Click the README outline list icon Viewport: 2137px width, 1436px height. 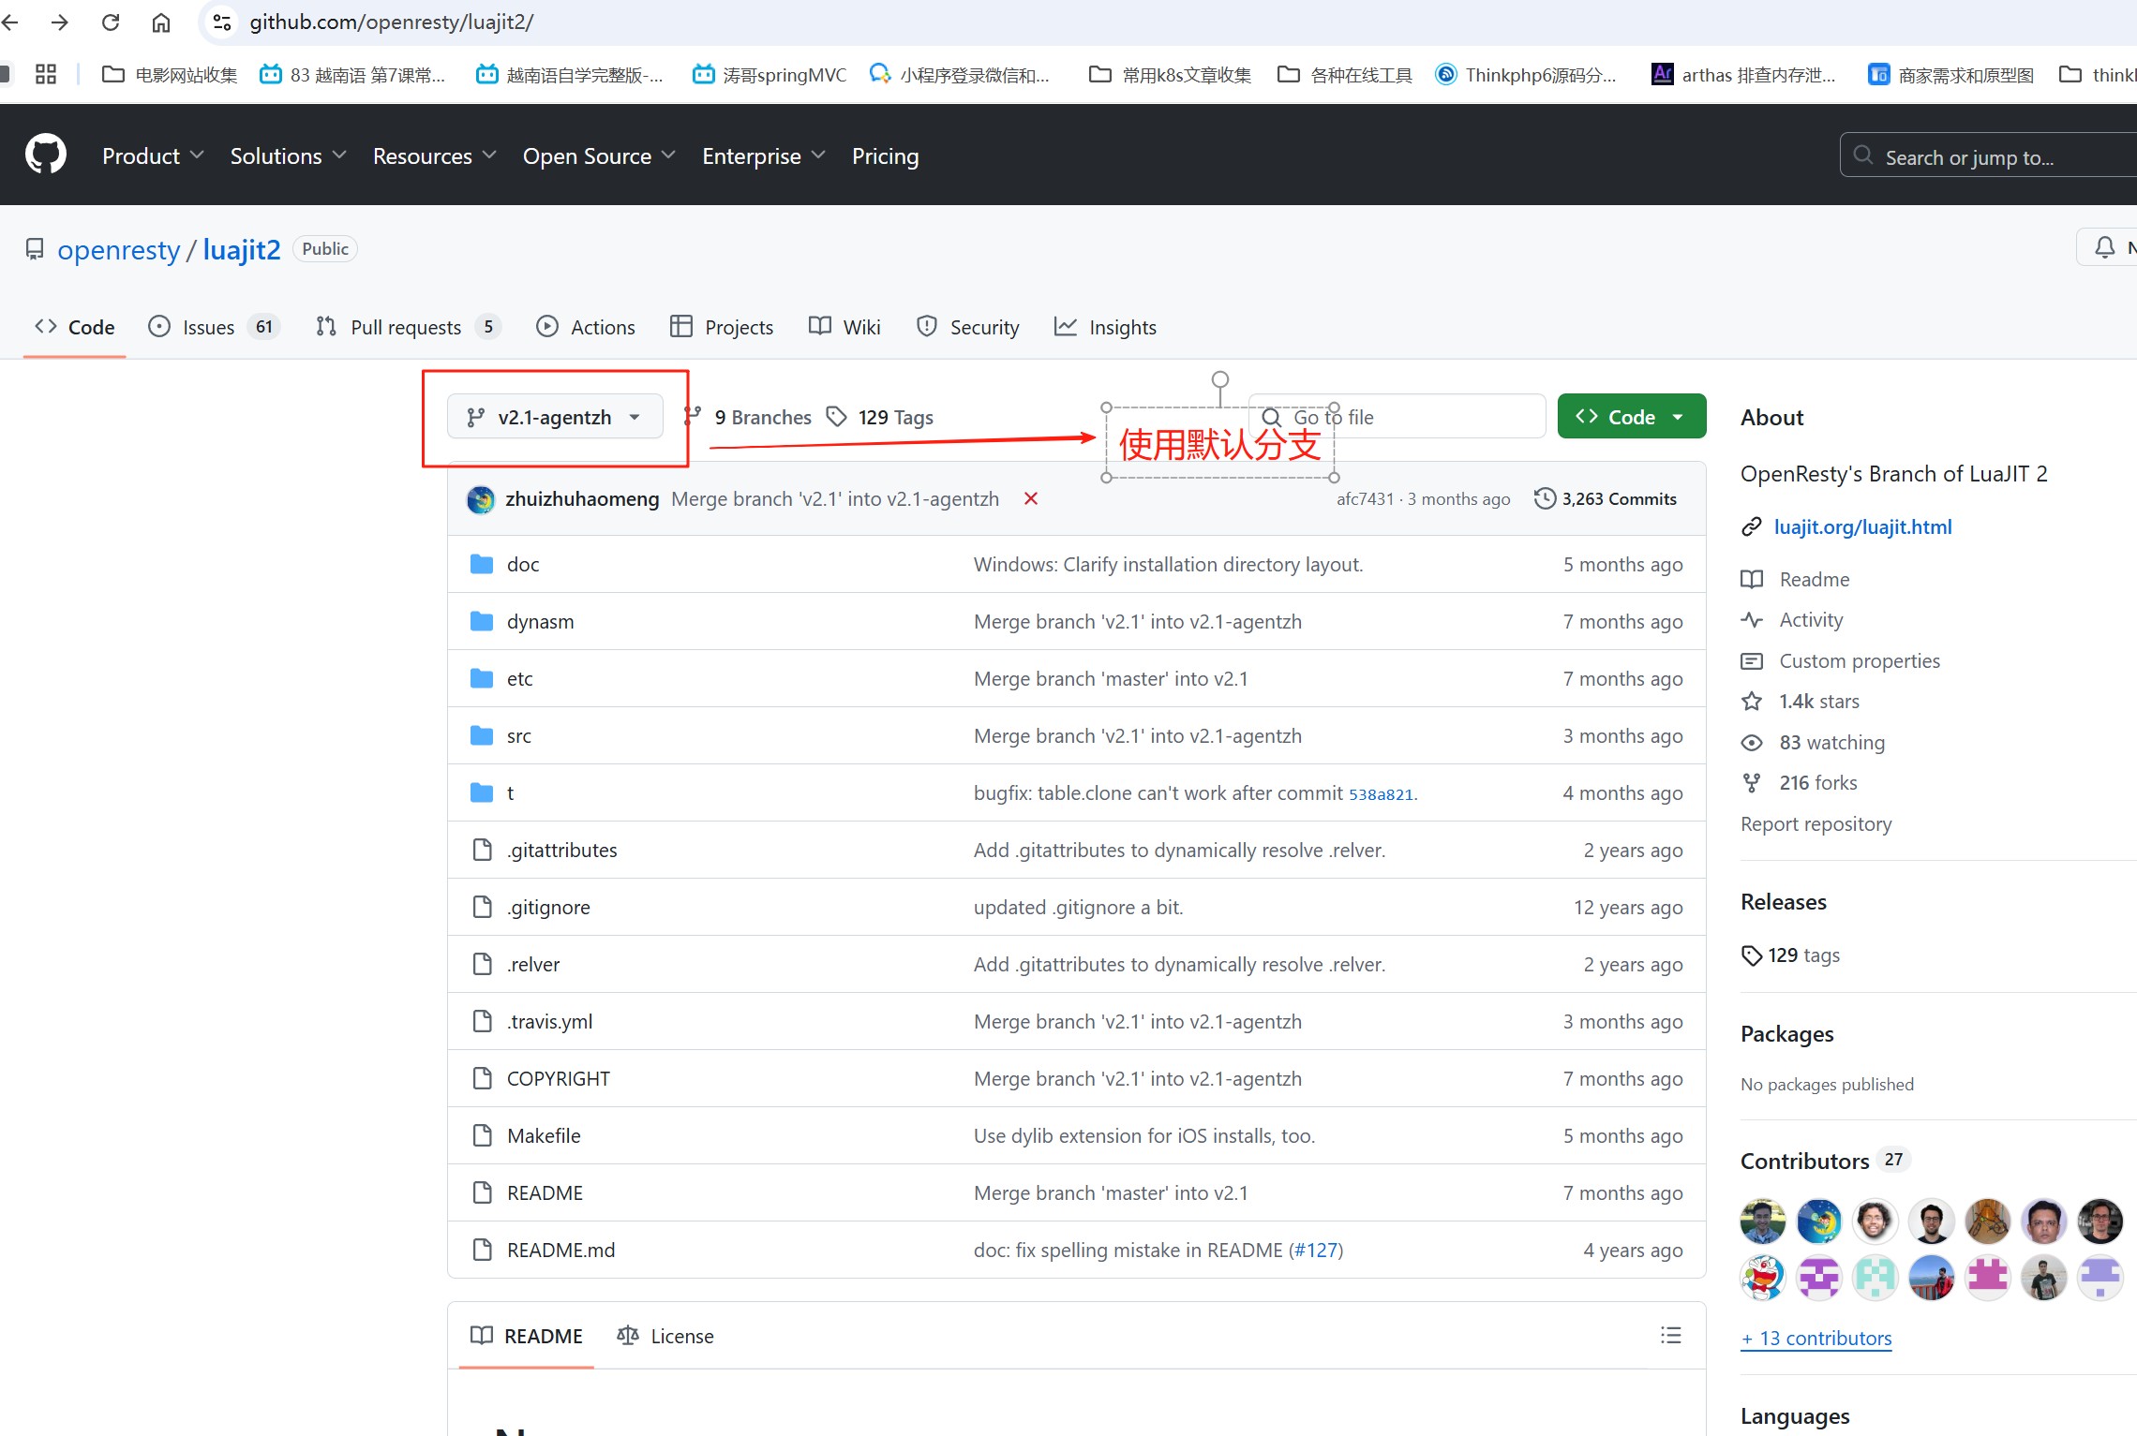pyautogui.click(x=1670, y=1335)
